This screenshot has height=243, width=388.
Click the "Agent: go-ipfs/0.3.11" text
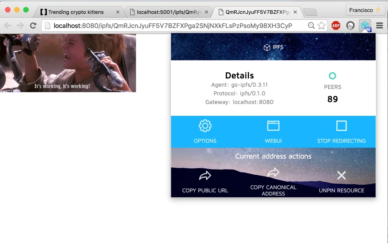(x=239, y=85)
